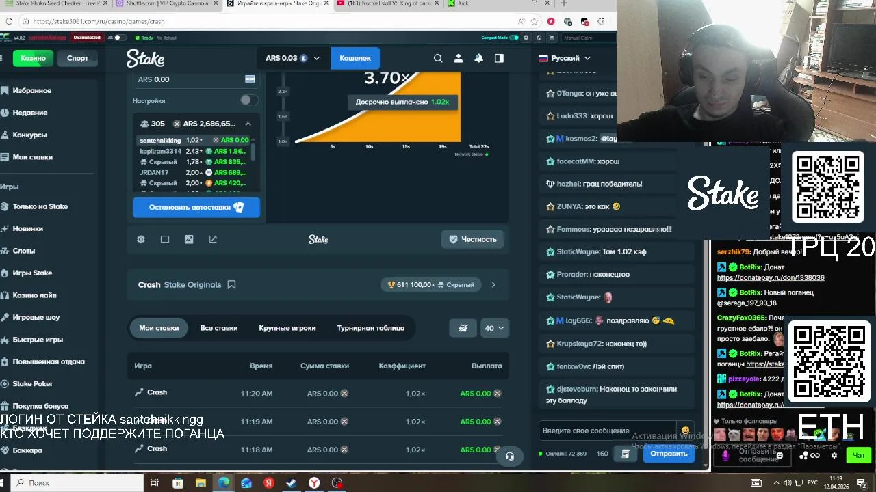
Task: Toggle hidden bets filter icon
Action: coord(463,328)
